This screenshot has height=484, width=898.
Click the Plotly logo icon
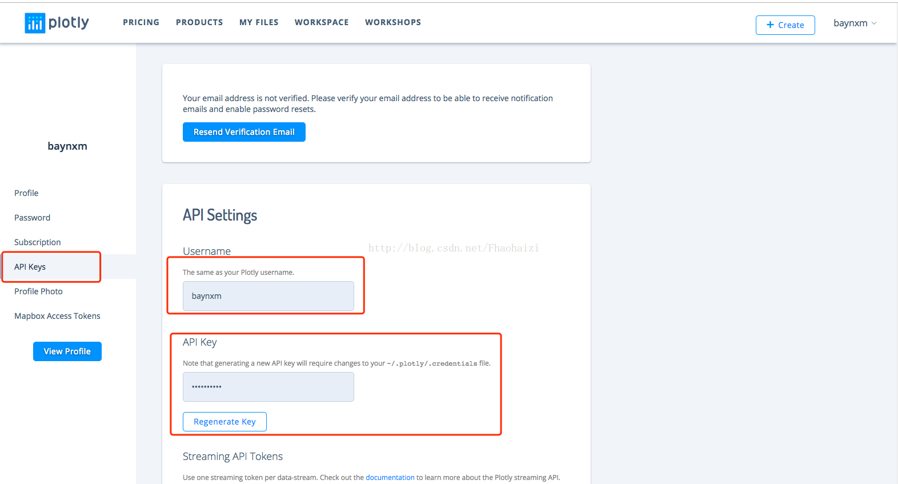[35, 23]
